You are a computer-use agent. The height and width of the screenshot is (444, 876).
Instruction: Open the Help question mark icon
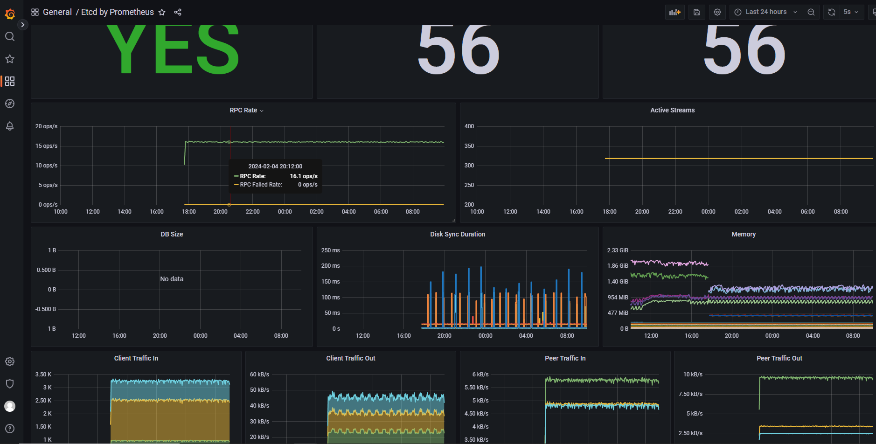click(10, 429)
